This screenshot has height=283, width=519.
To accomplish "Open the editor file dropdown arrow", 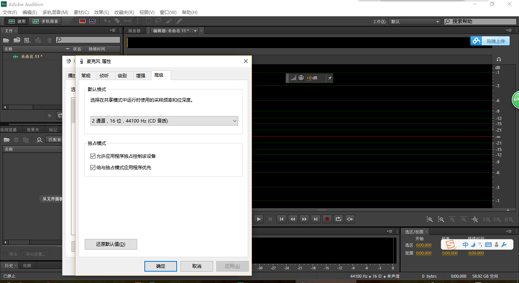I will tap(195, 31).
